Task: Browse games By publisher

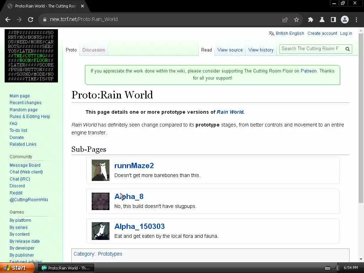Action: point(22,255)
